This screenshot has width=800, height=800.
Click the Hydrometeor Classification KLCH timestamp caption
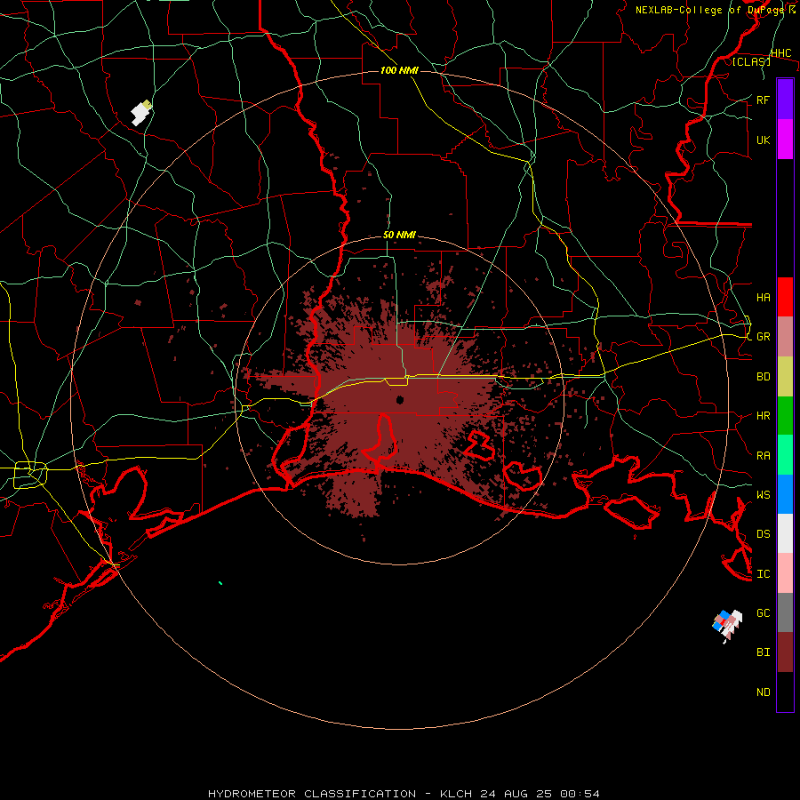[x=404, y=794]
